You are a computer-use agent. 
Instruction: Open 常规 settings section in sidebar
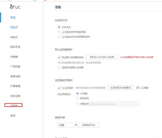click(13, 18)
